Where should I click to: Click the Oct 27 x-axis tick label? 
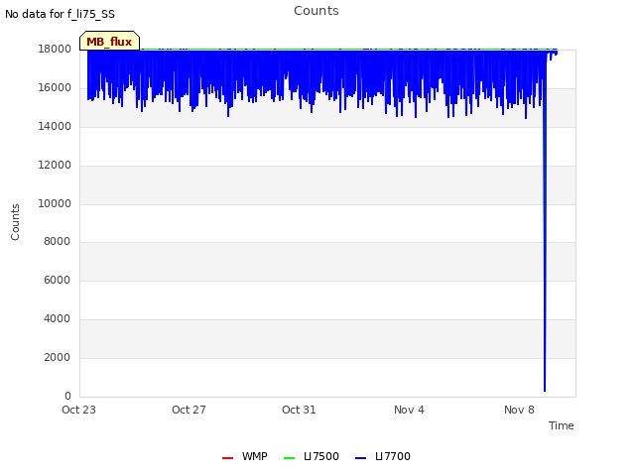tap(189, 410)
